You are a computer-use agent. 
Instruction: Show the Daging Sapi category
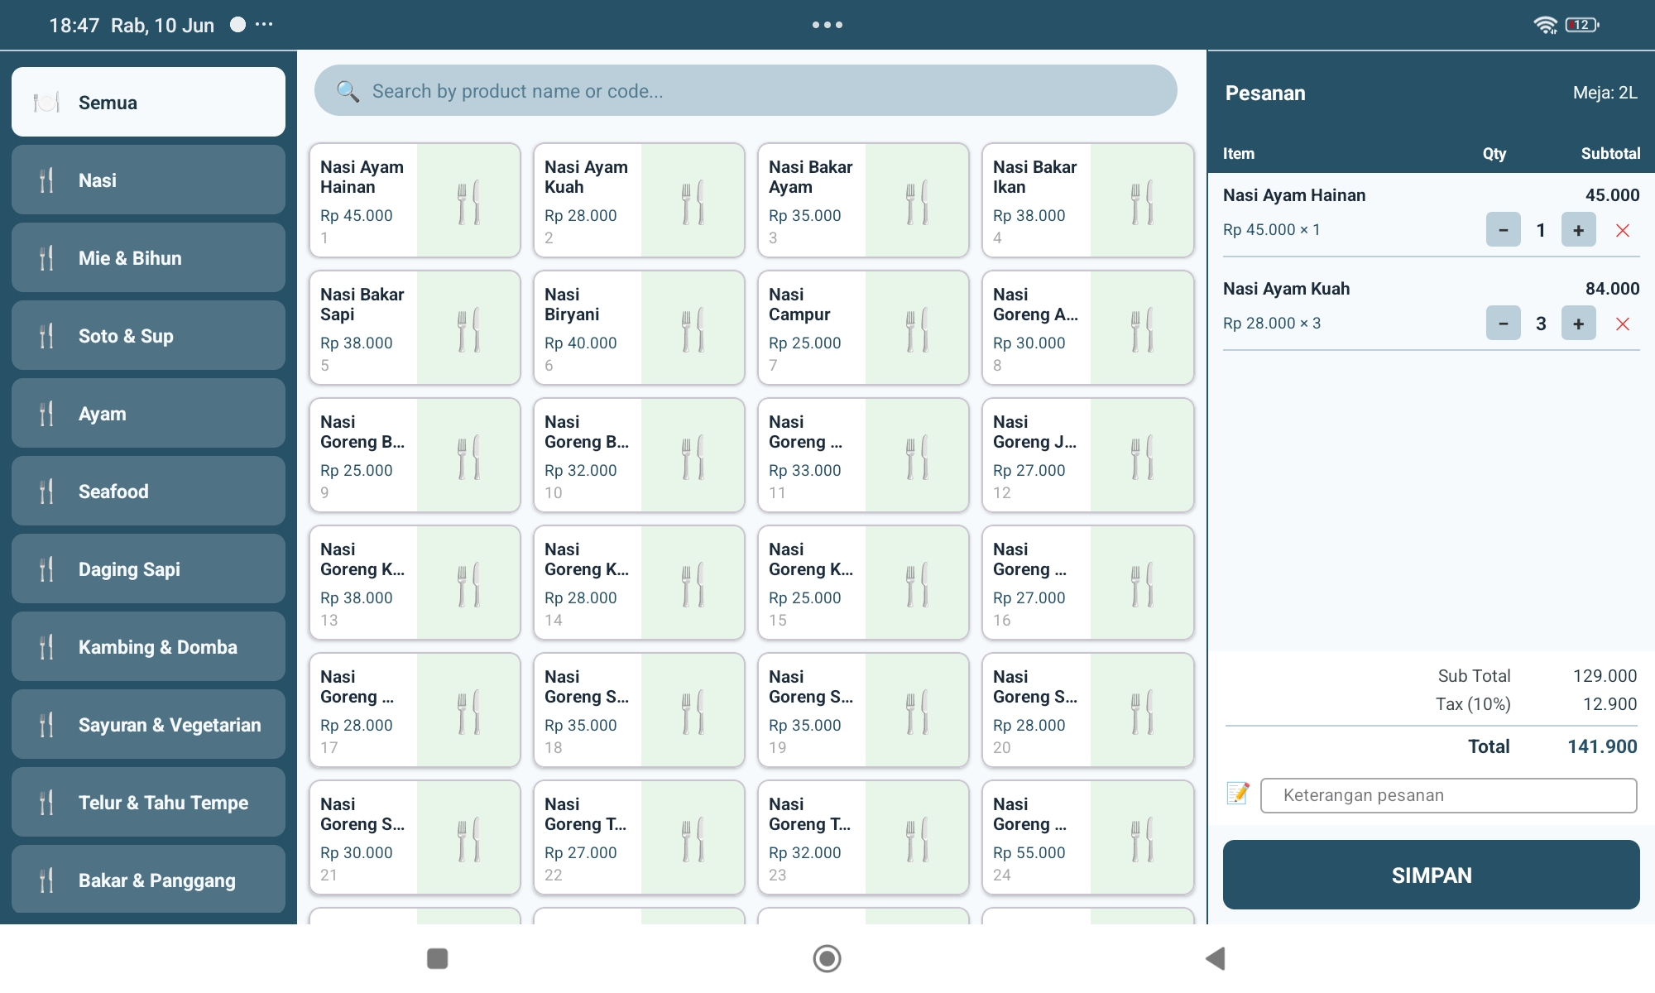pos(149,568)
